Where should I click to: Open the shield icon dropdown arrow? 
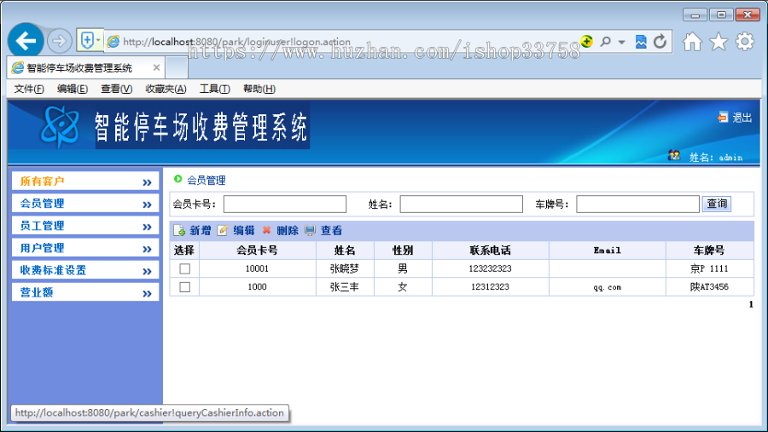tap(98, 40)
